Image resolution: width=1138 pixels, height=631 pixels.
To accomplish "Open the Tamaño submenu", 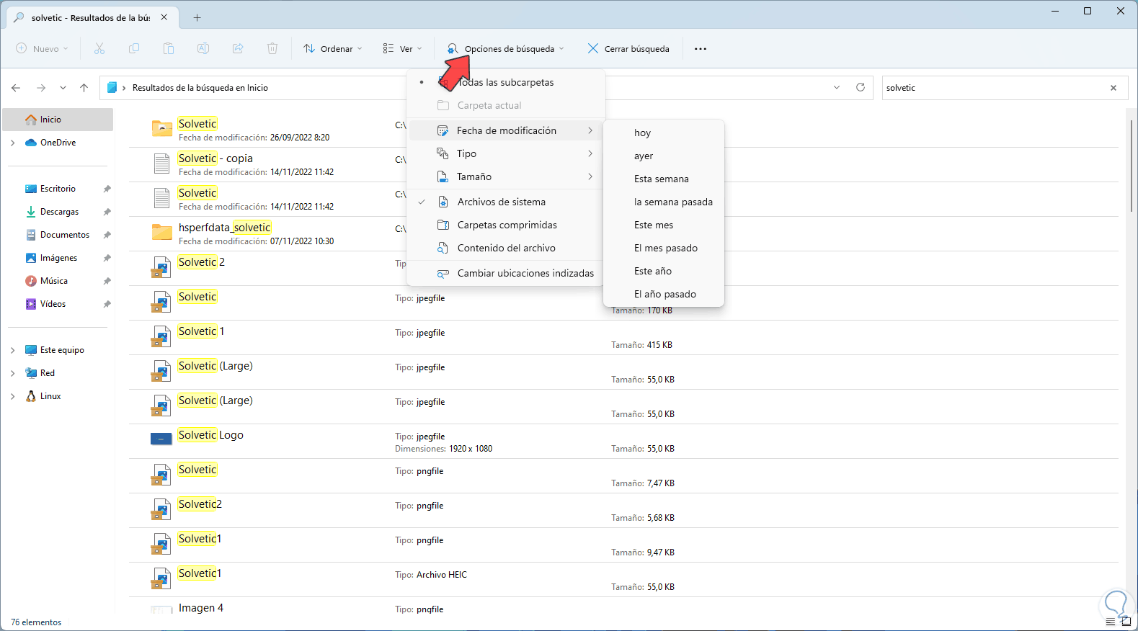I will coord(505,176).
